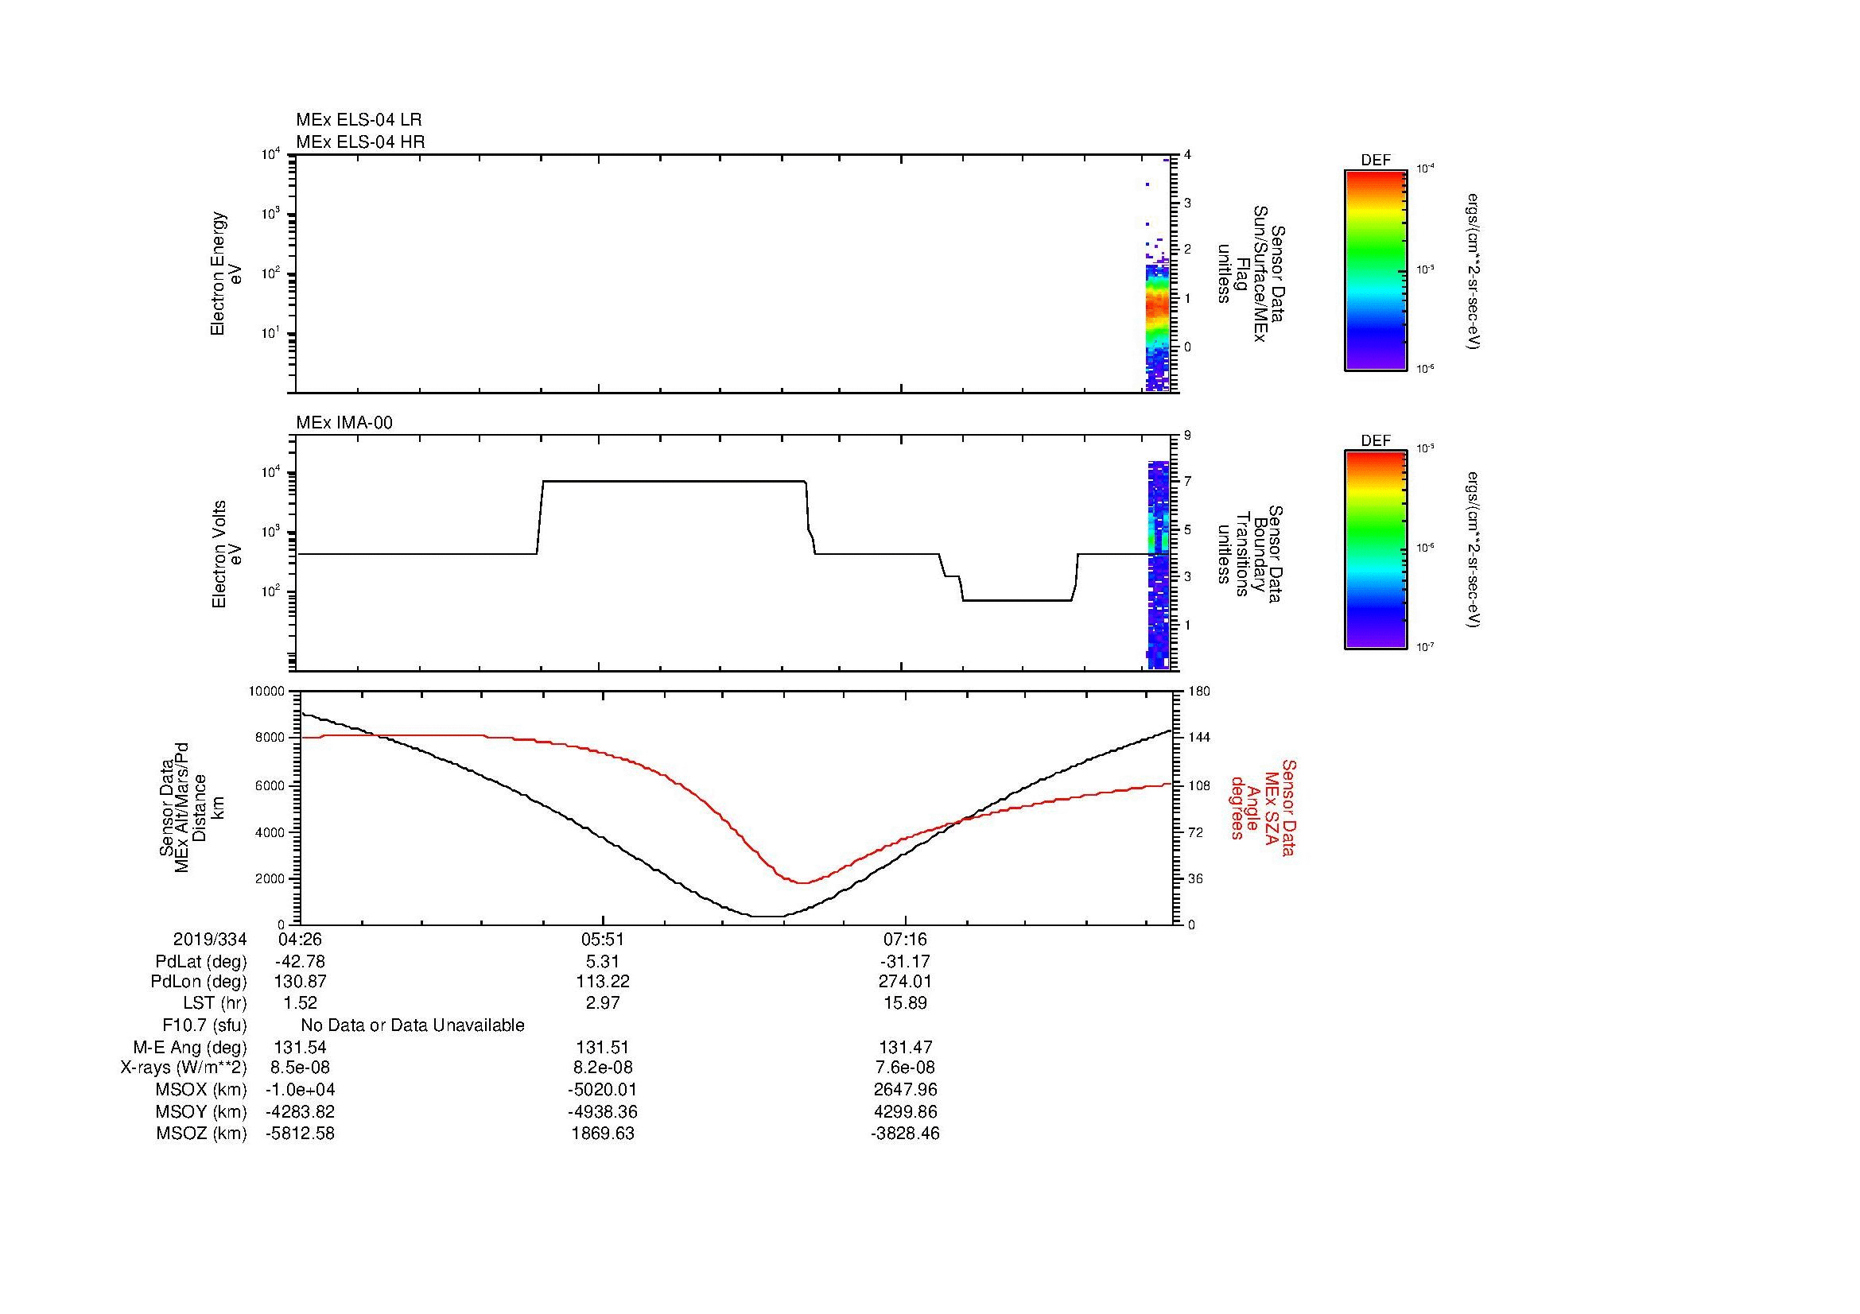The image size is (1860, 1314).
Task: Click the 'F10.7 (sfu)' row label
Action: pos(204,1025)
